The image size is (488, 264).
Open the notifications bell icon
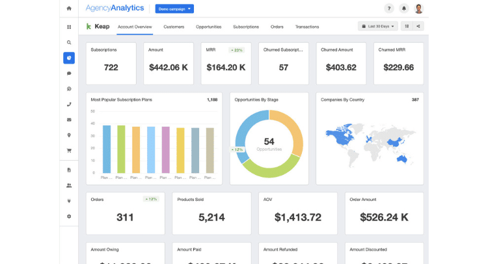click(x=404, y=8)
